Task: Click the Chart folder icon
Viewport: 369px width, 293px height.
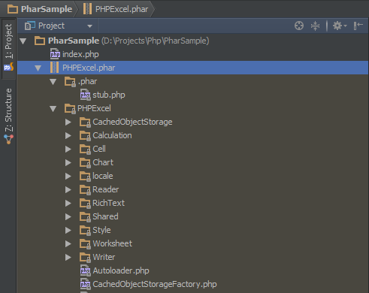Action: point(85,162)
